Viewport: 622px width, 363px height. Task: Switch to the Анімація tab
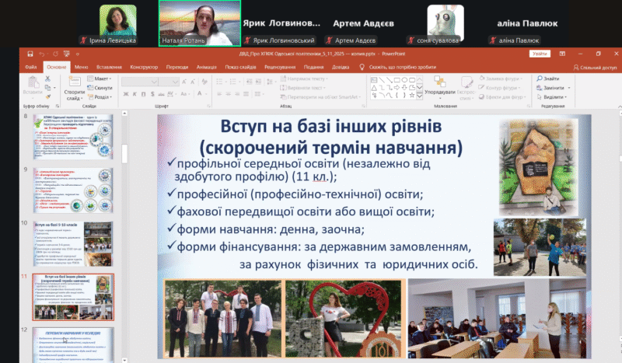click(207, 67)
